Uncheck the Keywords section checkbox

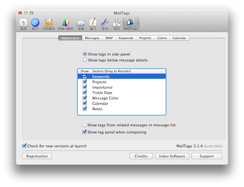85,76
